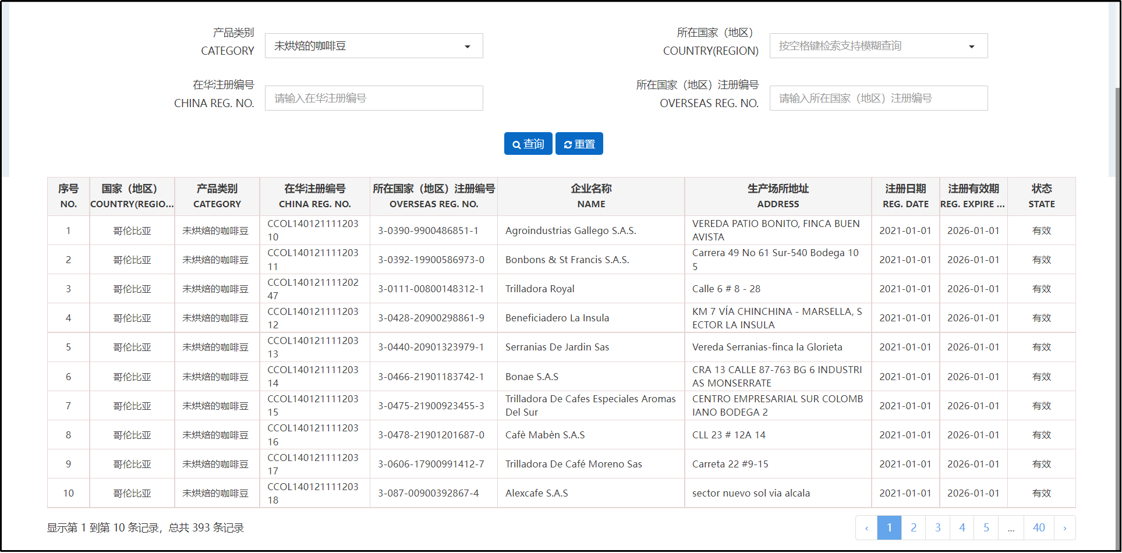Click overseas reg no 3-087-00900392867-4
1122x553 pixels.
[x=428, y=493]
